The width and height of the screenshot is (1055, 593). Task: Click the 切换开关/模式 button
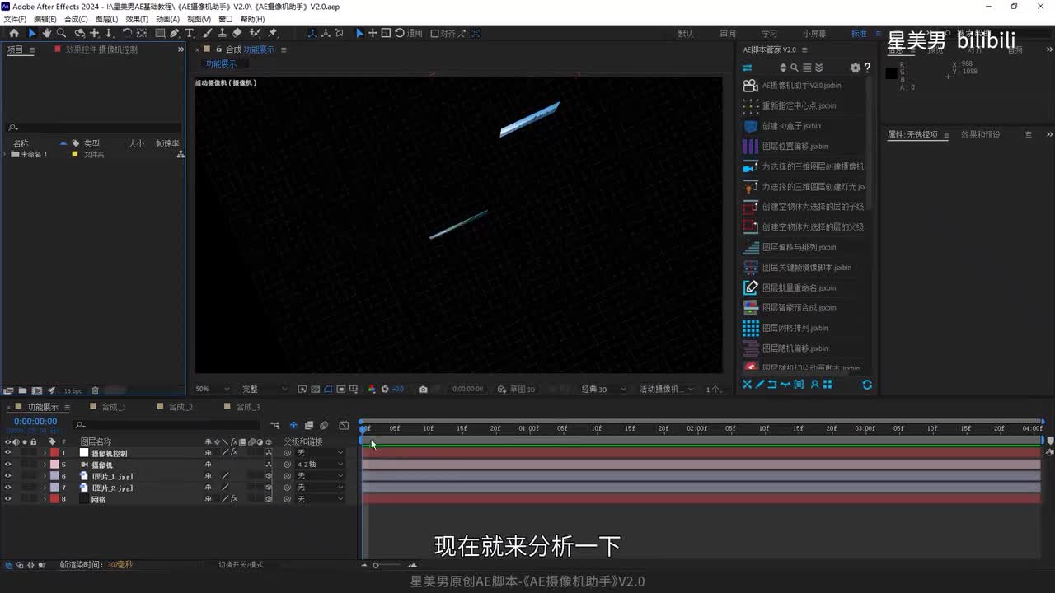tap(241, 564)
